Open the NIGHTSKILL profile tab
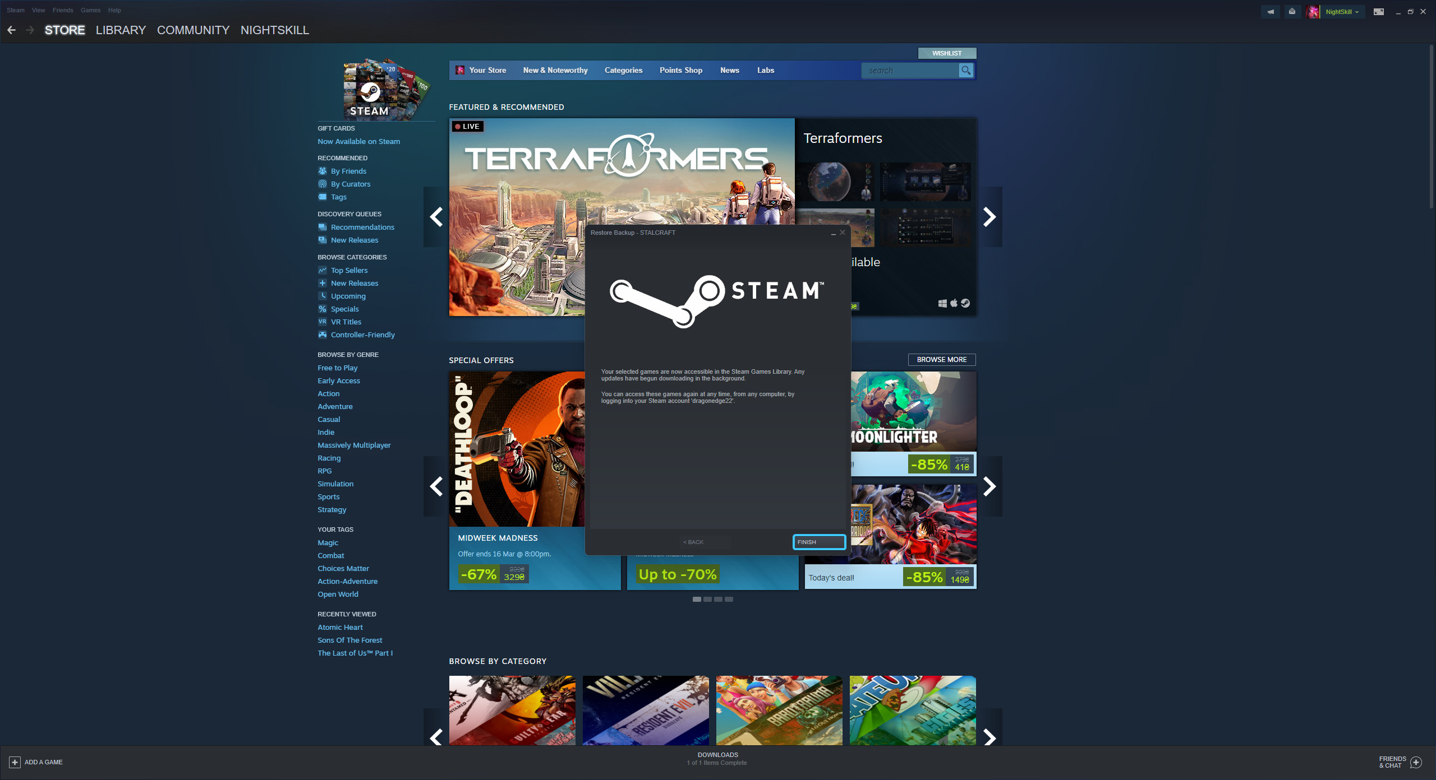This screenshot has width=1436, height=780. (275, 30)
